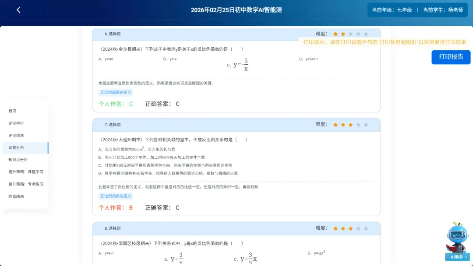Click third difficulty star of question 7
The width and height of the screenshot is (473, 266).
(x=350, y=125)
